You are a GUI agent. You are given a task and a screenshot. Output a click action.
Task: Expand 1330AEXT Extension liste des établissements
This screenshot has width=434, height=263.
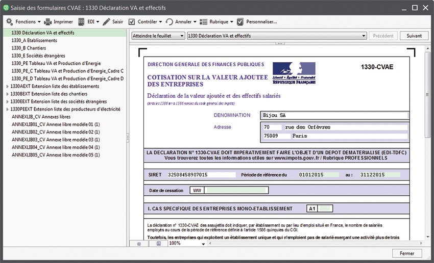(x=7, y=87)
